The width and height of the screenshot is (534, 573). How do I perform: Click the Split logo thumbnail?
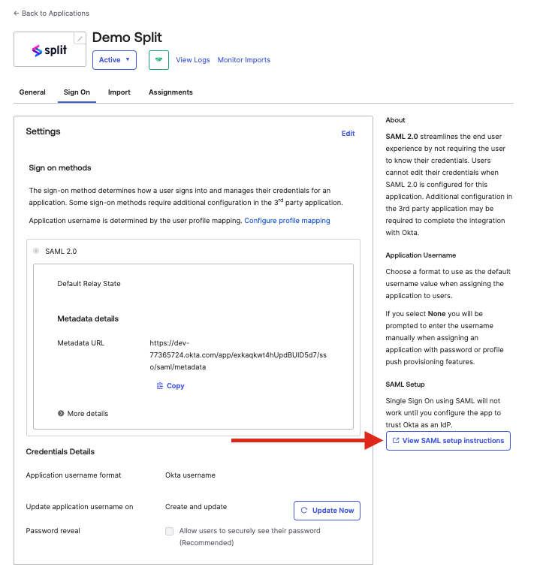point(47,50)
